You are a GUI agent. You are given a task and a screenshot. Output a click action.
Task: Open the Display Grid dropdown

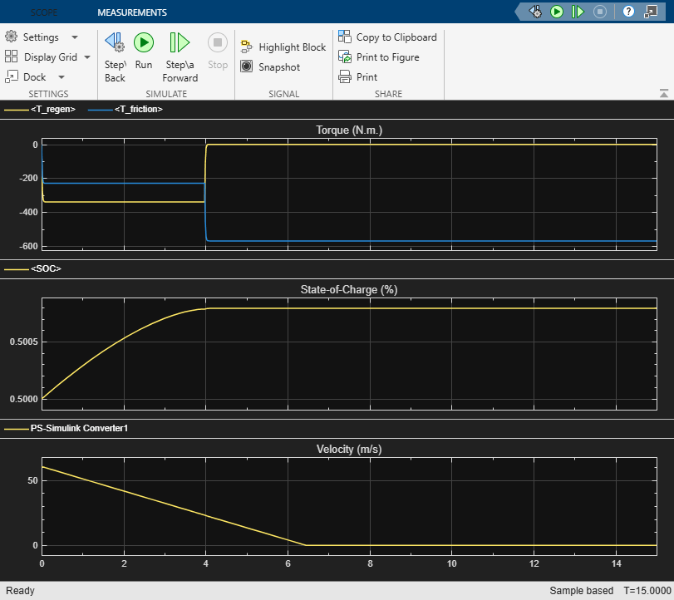point(86,57)
